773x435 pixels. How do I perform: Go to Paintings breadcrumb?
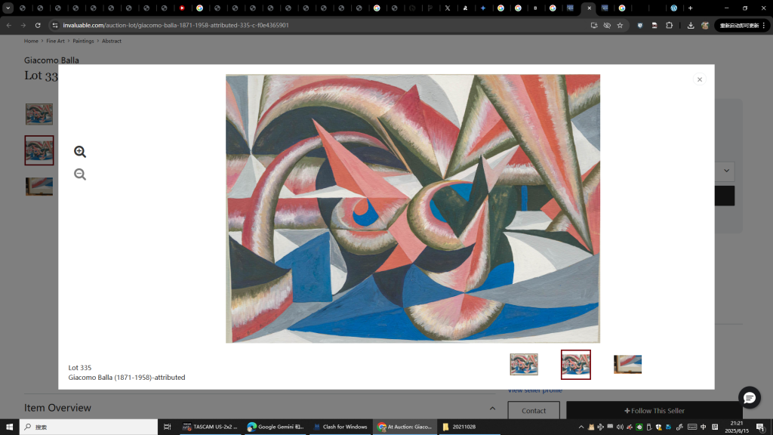[83, 41]
